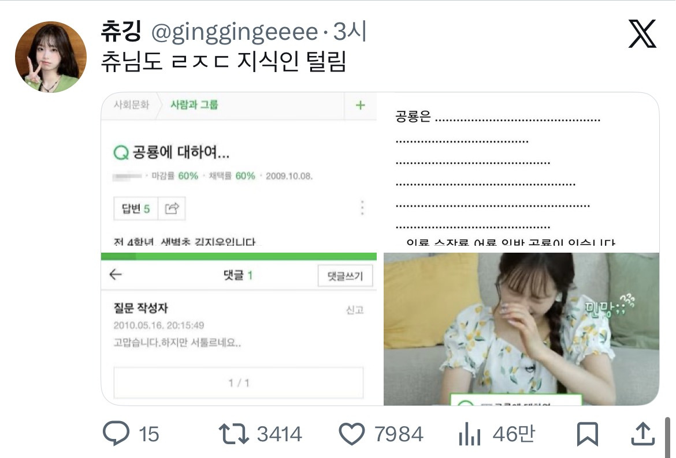Open the 츄깅 profile avatar
This screenshot has height=458, width=676.
tap(50, 57)
